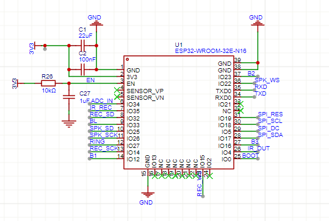Screen dimensions: 329x221
Task: Click the SPI_SDA net label
Action: point(270,135)
